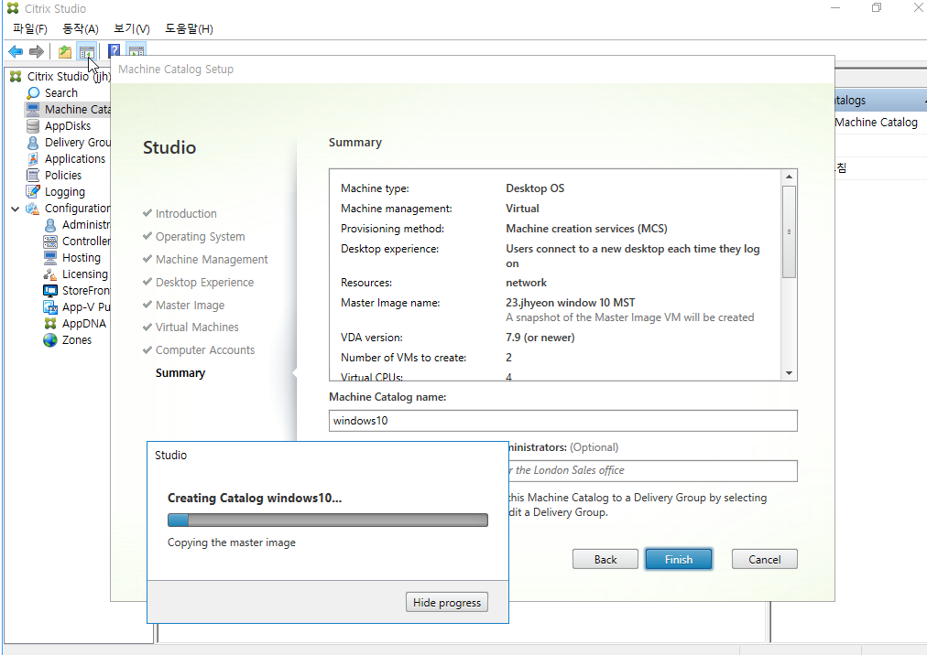This screenshot has width=927, height=655.
Task: Click the AppDisks disk icon
Action: [x=33, y=126]
